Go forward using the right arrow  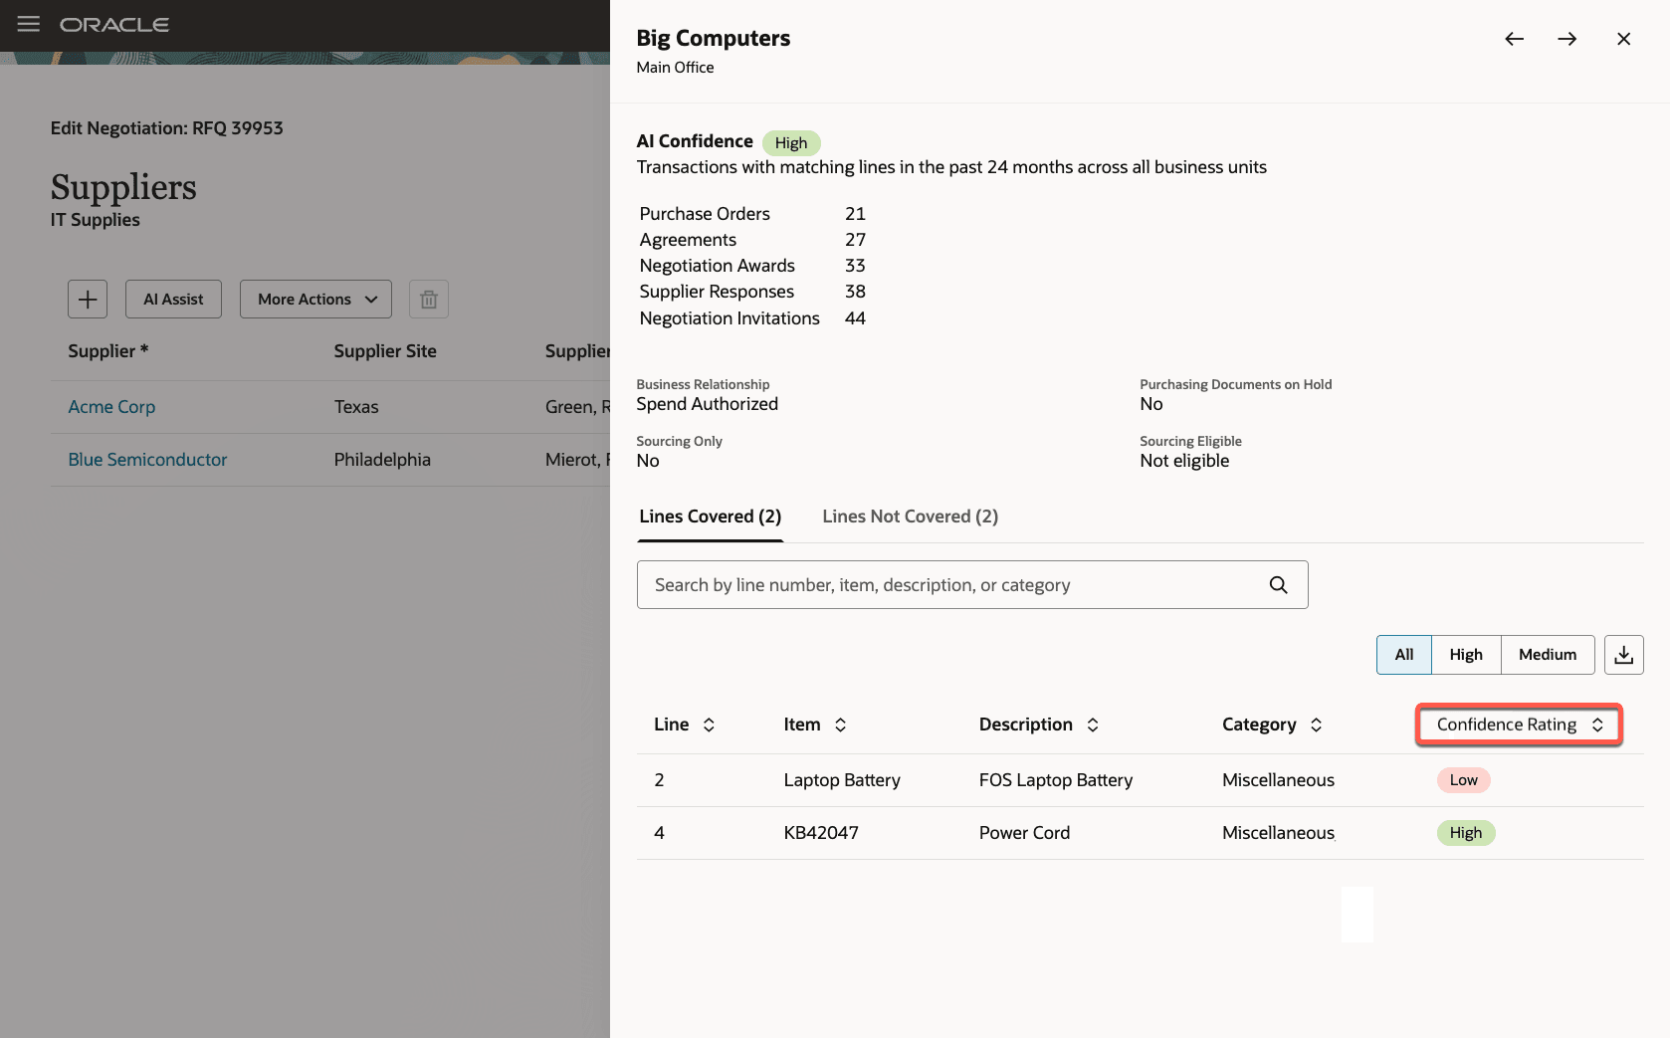(1567, 39)
